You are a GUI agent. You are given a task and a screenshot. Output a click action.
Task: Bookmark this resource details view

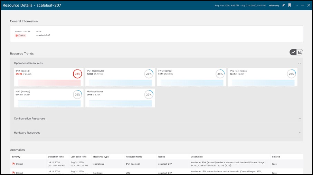pos(290,6)
